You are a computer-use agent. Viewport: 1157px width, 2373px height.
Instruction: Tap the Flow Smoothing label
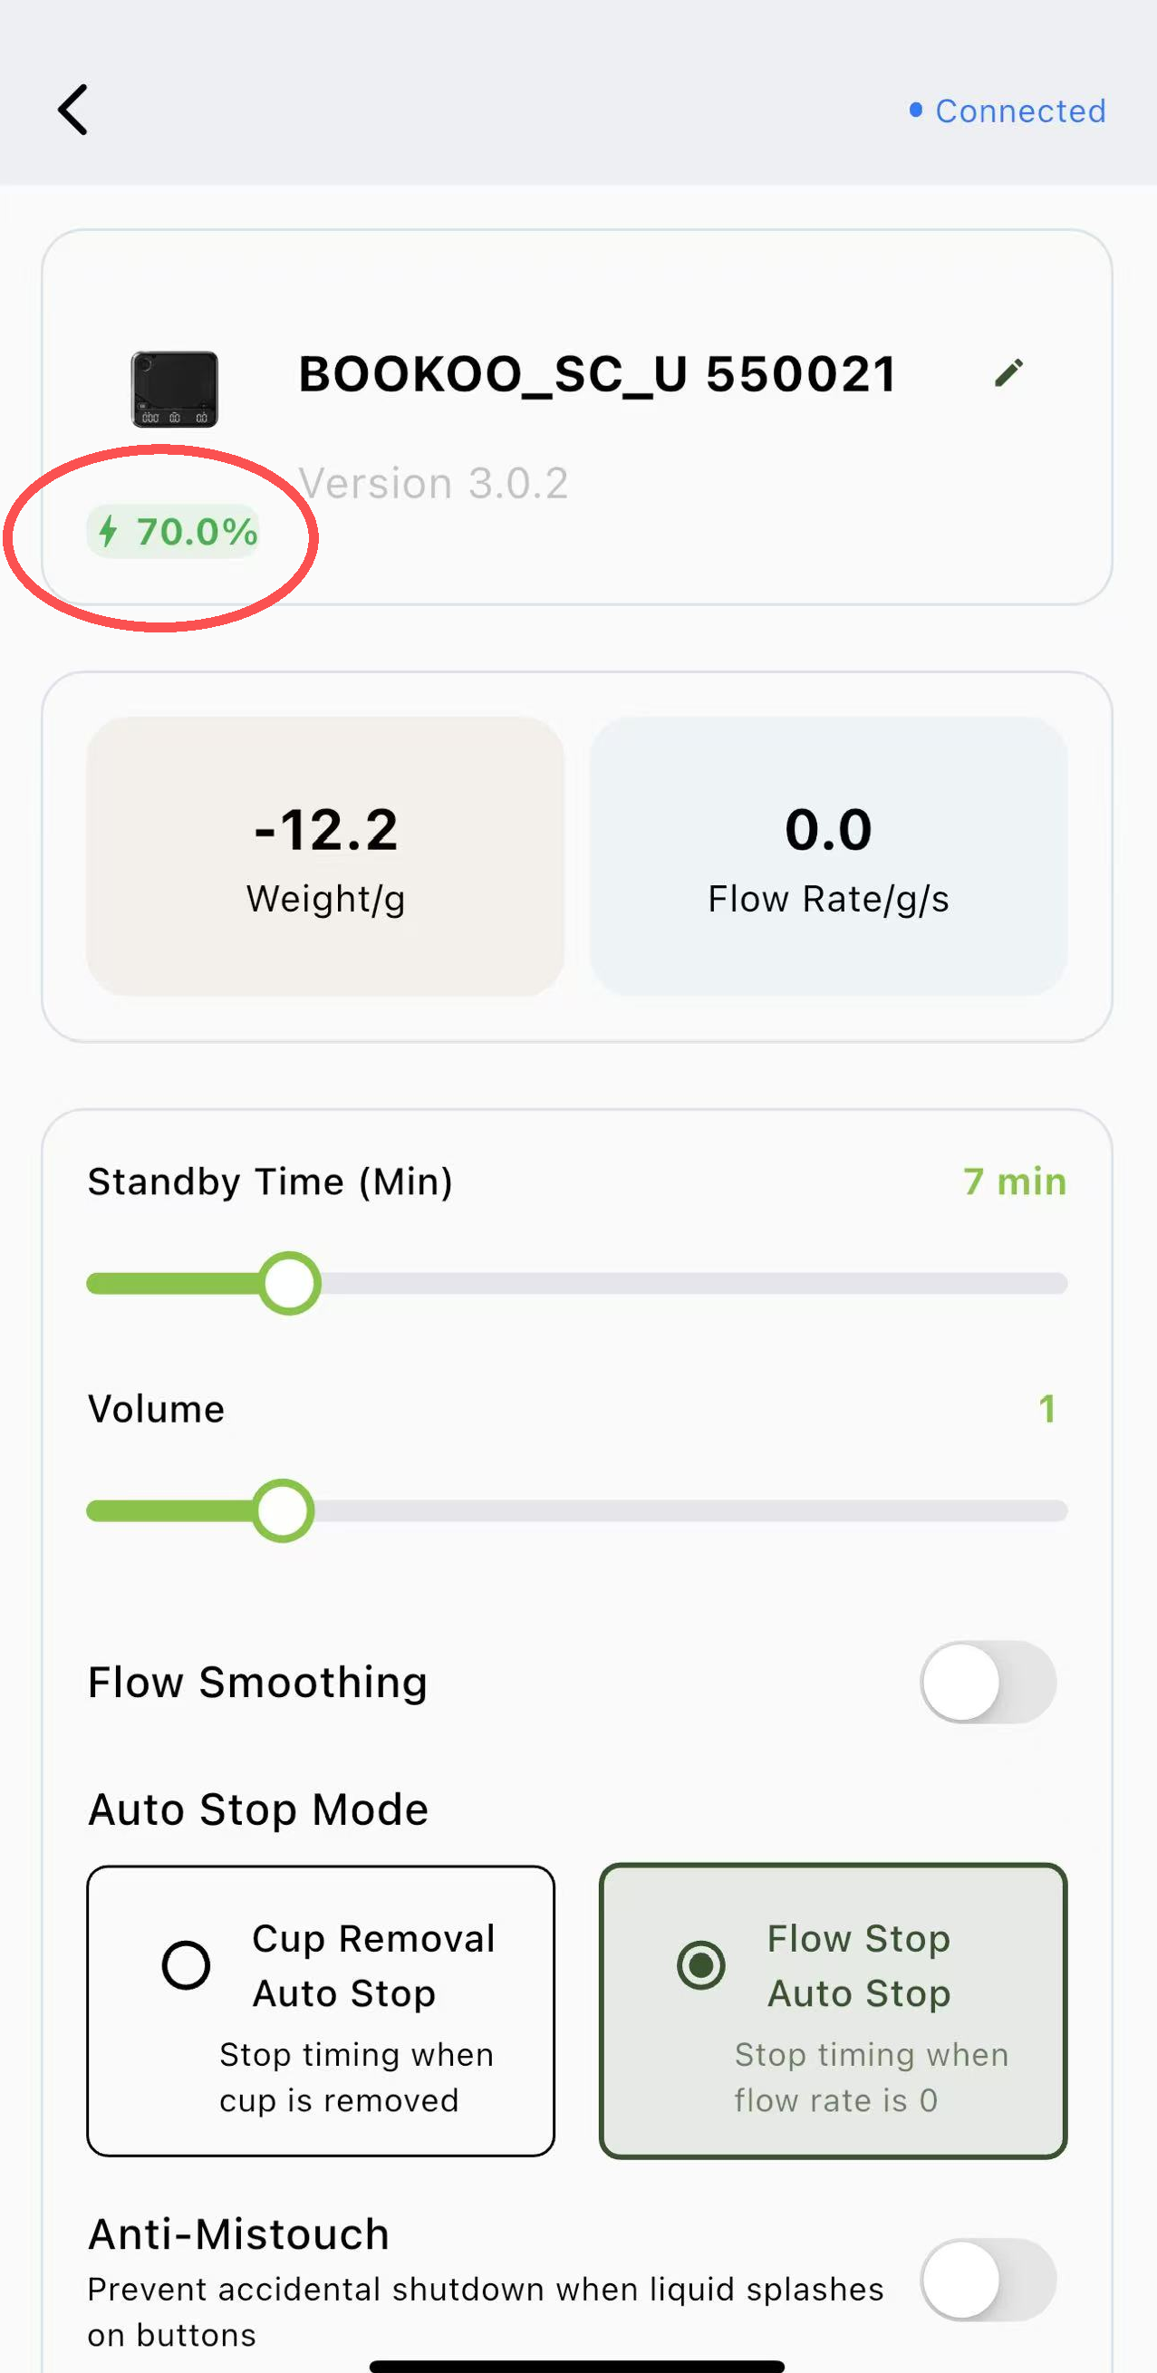click(x=258, y=1682)
